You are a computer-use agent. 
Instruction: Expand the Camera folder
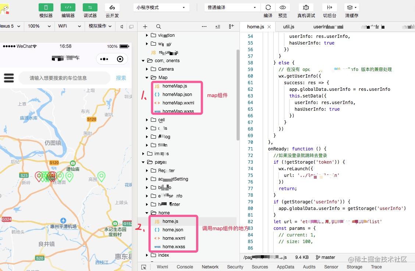tap(147, 69)
